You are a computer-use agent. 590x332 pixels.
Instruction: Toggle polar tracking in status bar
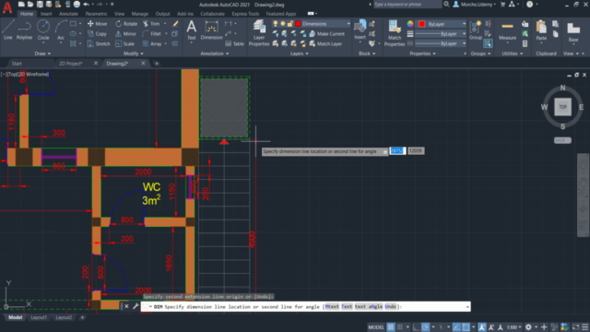(425, 326)
